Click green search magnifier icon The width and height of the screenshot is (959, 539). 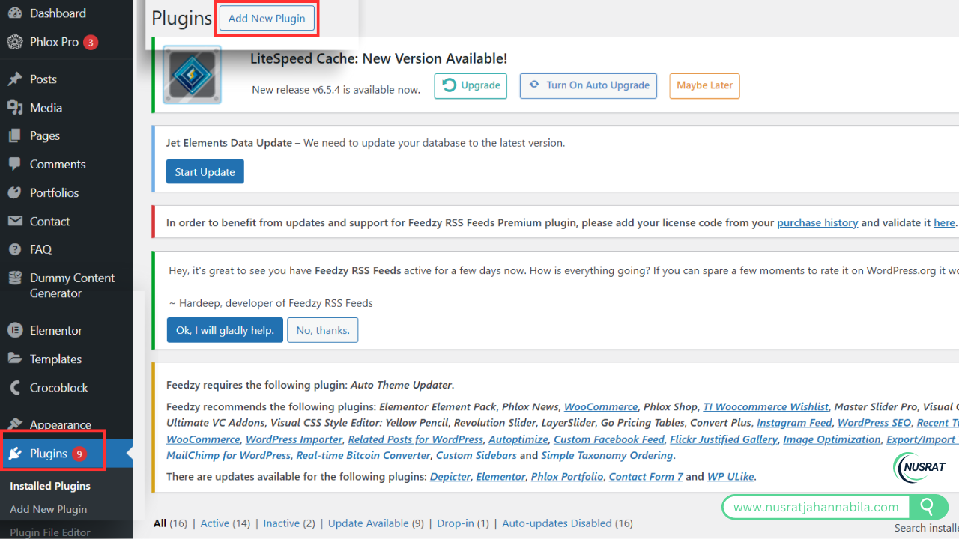point(928,507)
